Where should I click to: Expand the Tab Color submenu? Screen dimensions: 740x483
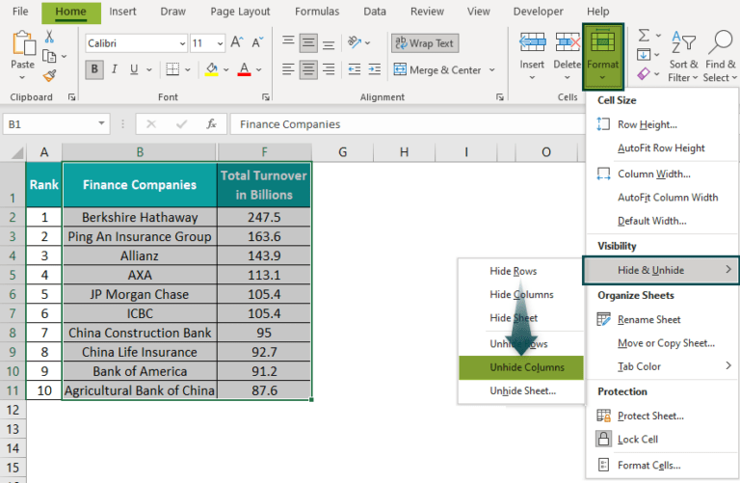point(661,366)
